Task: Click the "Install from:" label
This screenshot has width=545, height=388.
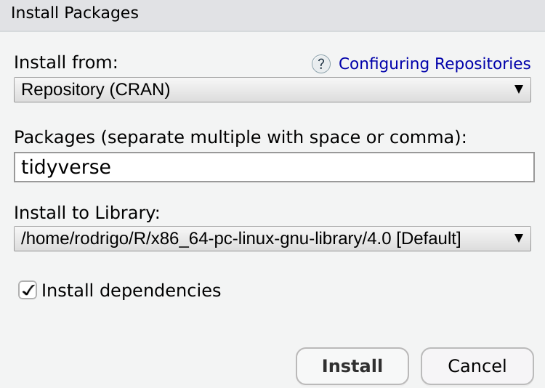Action: (65, 62)
